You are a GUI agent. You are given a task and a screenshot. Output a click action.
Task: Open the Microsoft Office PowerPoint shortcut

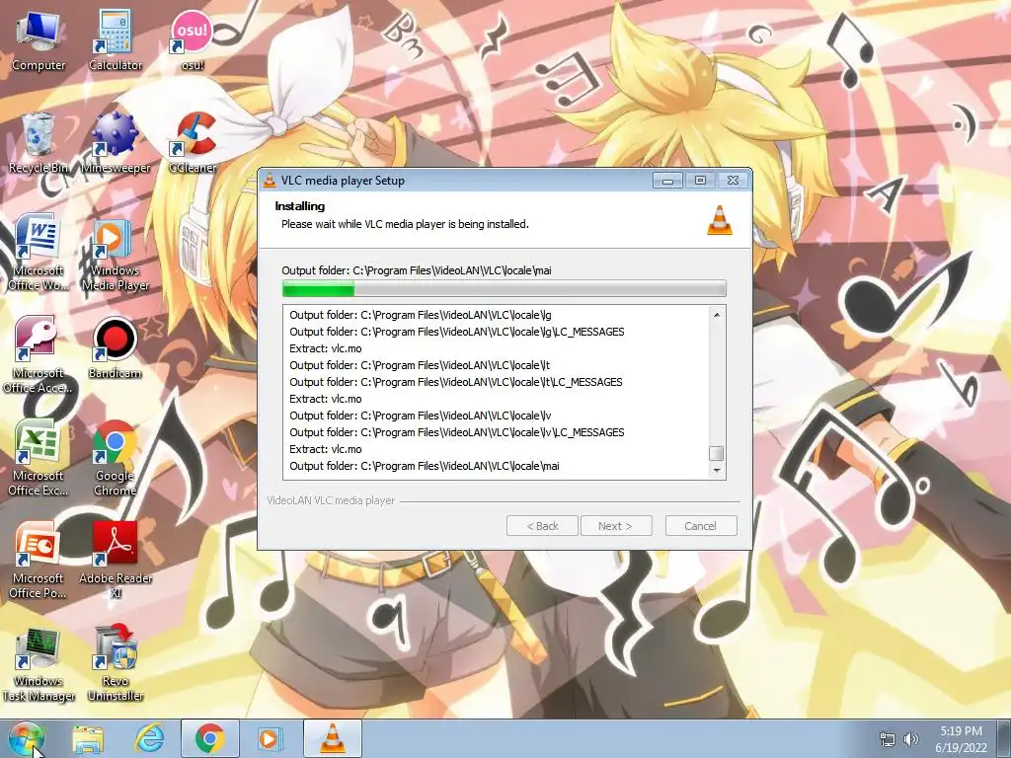[39, 561]
